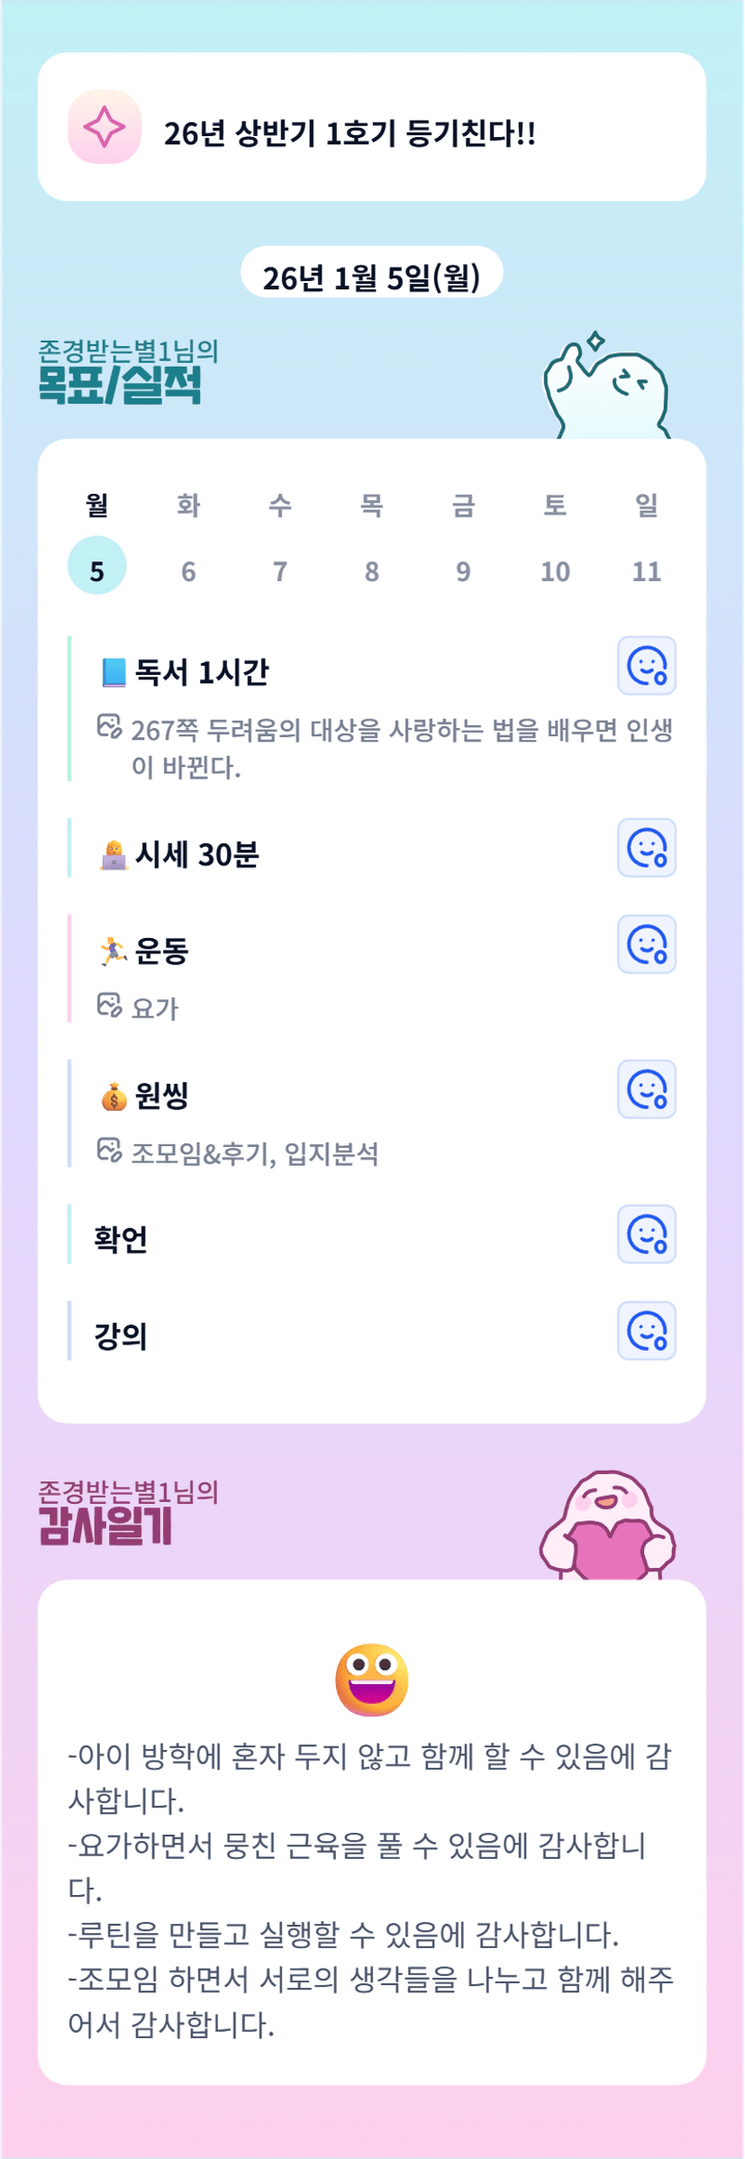Image resolution: width=745 pixels, height=2159 pixels.
Task: Select Friday the 9th
Action: tap(463, 570)
